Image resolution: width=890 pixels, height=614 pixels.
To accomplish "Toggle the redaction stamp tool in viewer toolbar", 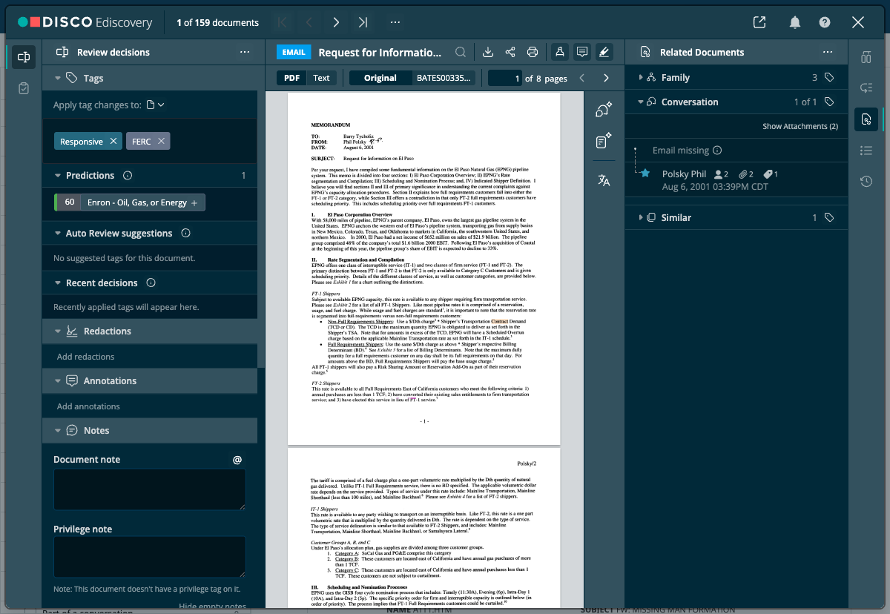I will coord(560,52).
